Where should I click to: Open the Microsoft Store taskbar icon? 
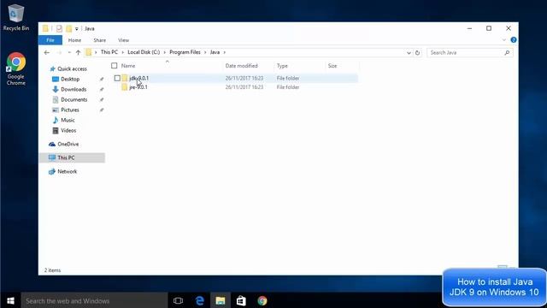point(241,300)
